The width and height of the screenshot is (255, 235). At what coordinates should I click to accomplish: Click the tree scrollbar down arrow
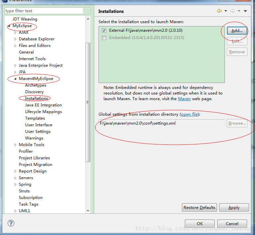(x=88, y=211)
